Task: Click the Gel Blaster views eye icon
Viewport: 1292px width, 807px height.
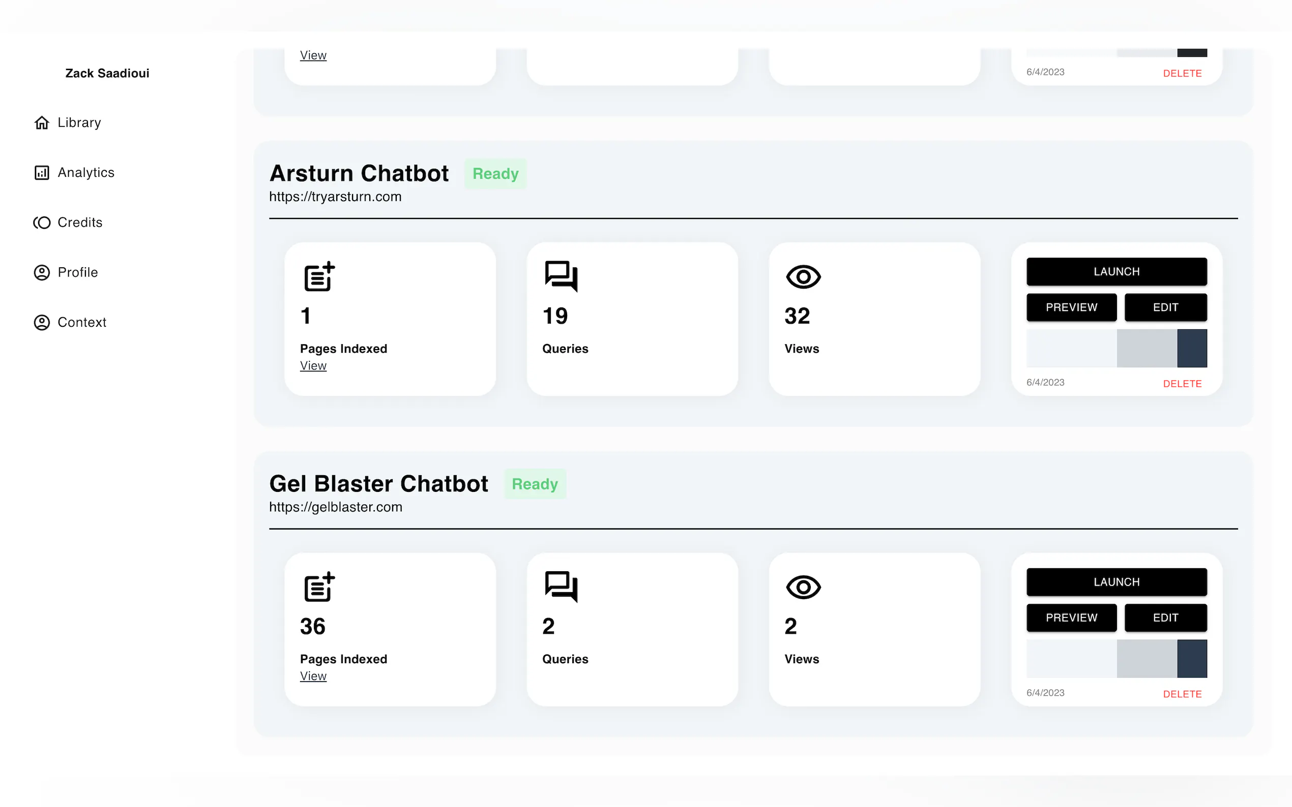Action: coord(803,587)
